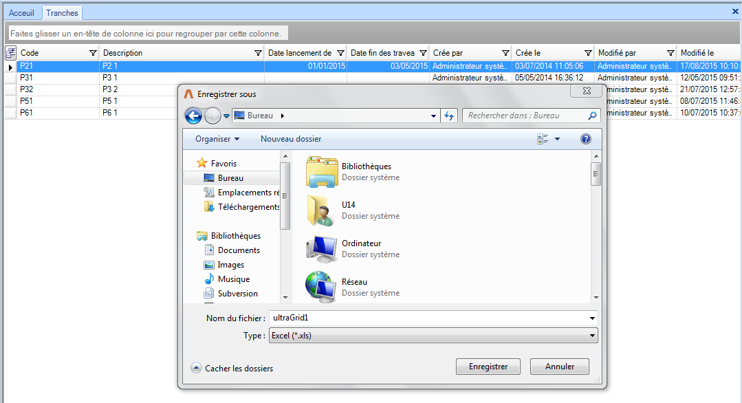Screen dimensions: 742x403
Task: Click the Annuler button
Action: pos(559,367)
